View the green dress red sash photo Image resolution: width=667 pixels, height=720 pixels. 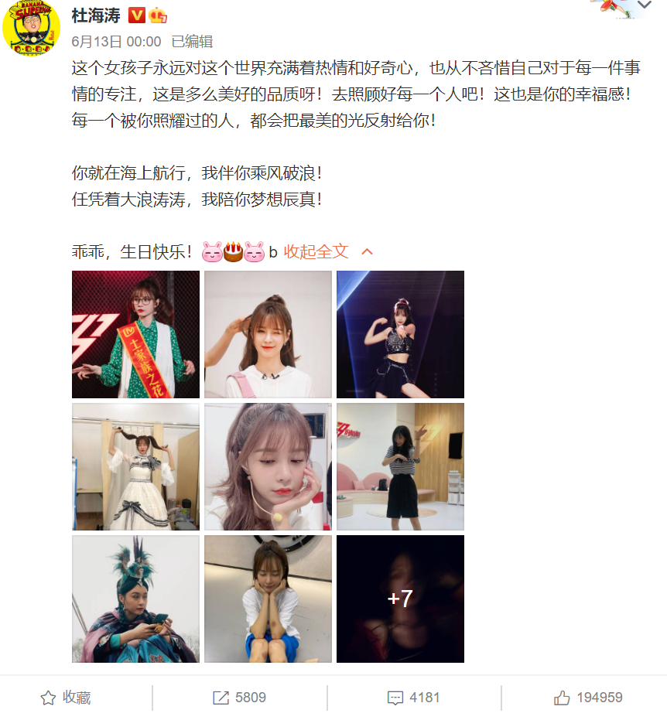tap(135, 334)
